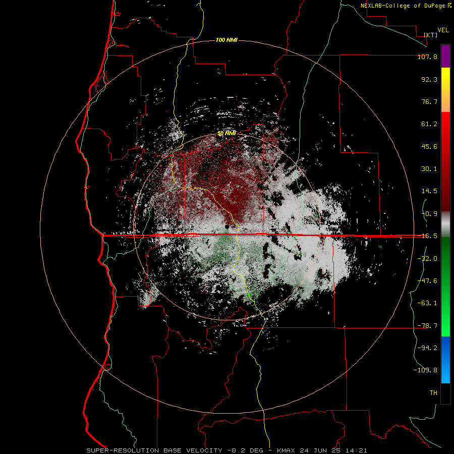Click the 14.5 velocity scale value
This screenshot has width=454, height=454.
coord(429,191)
